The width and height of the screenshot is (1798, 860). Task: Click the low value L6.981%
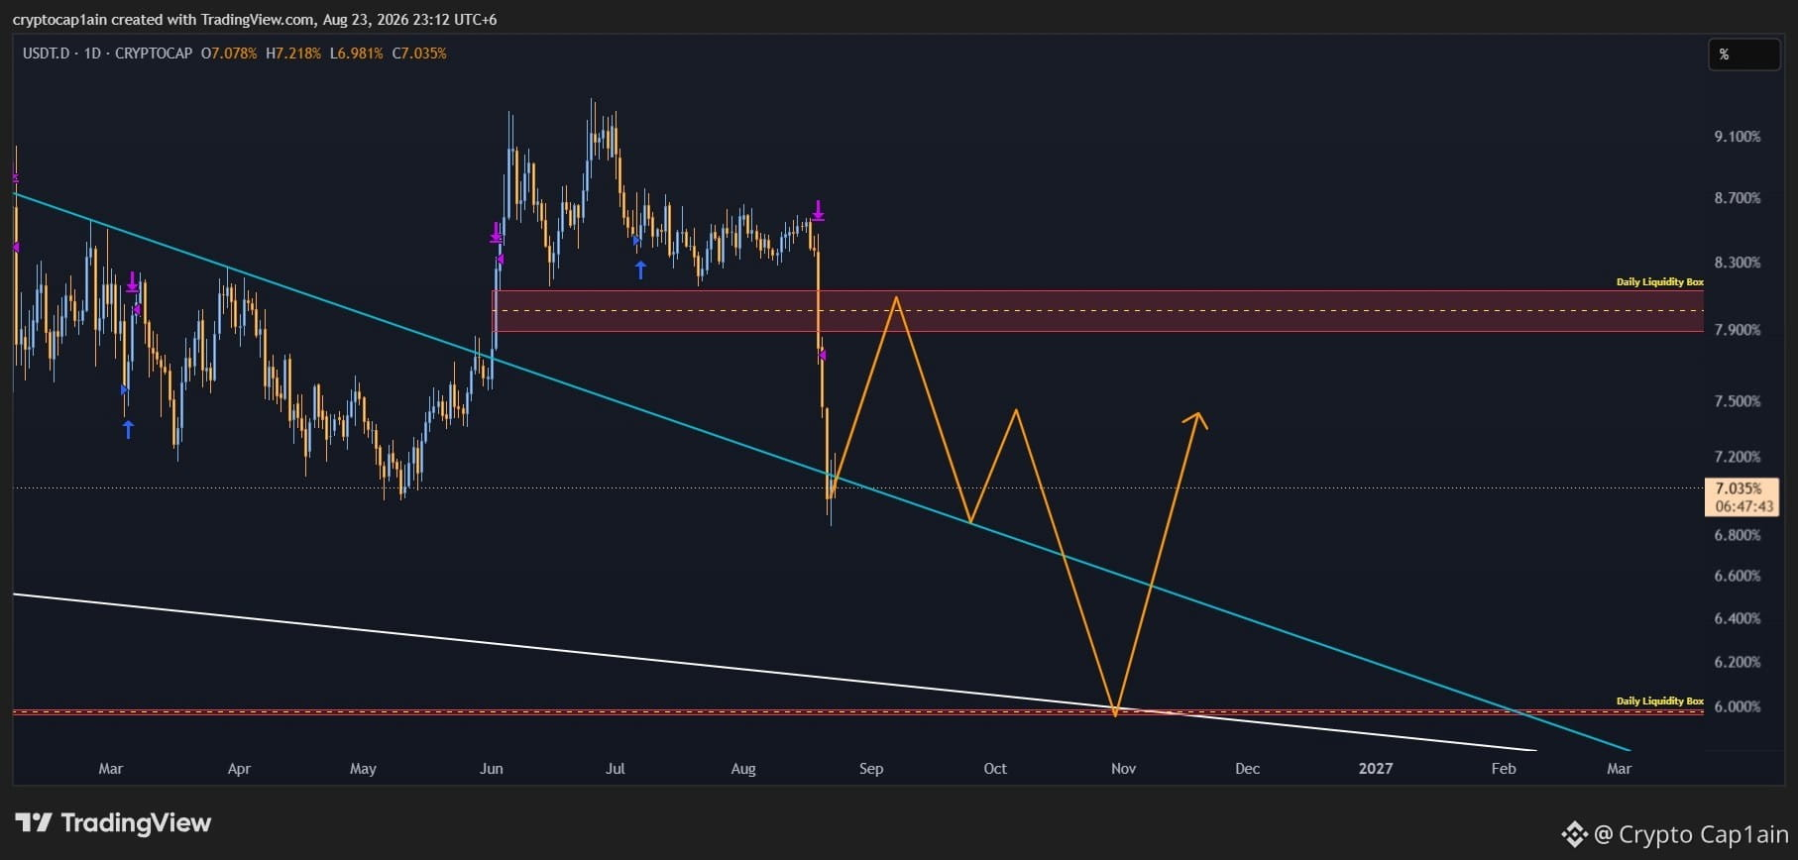357,54
